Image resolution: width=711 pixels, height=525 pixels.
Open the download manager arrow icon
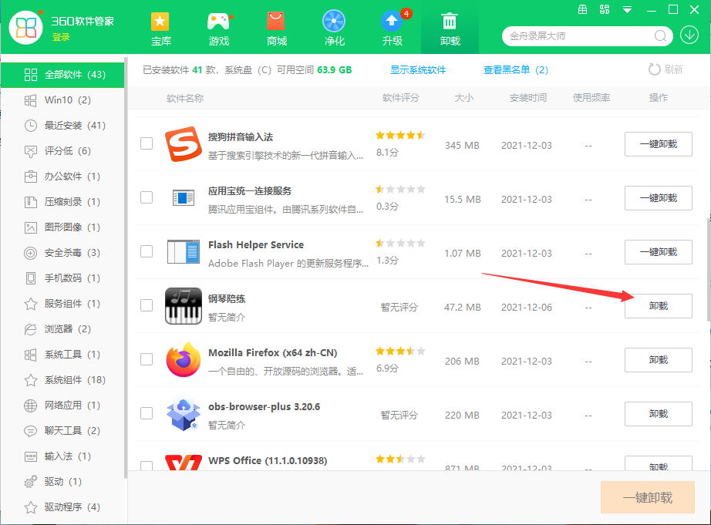(689, 35)
